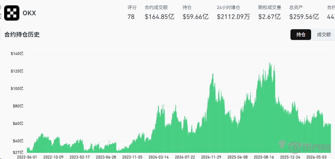Click the $100亿 axis label
The image size is (335, 159).
pos(17,89)
